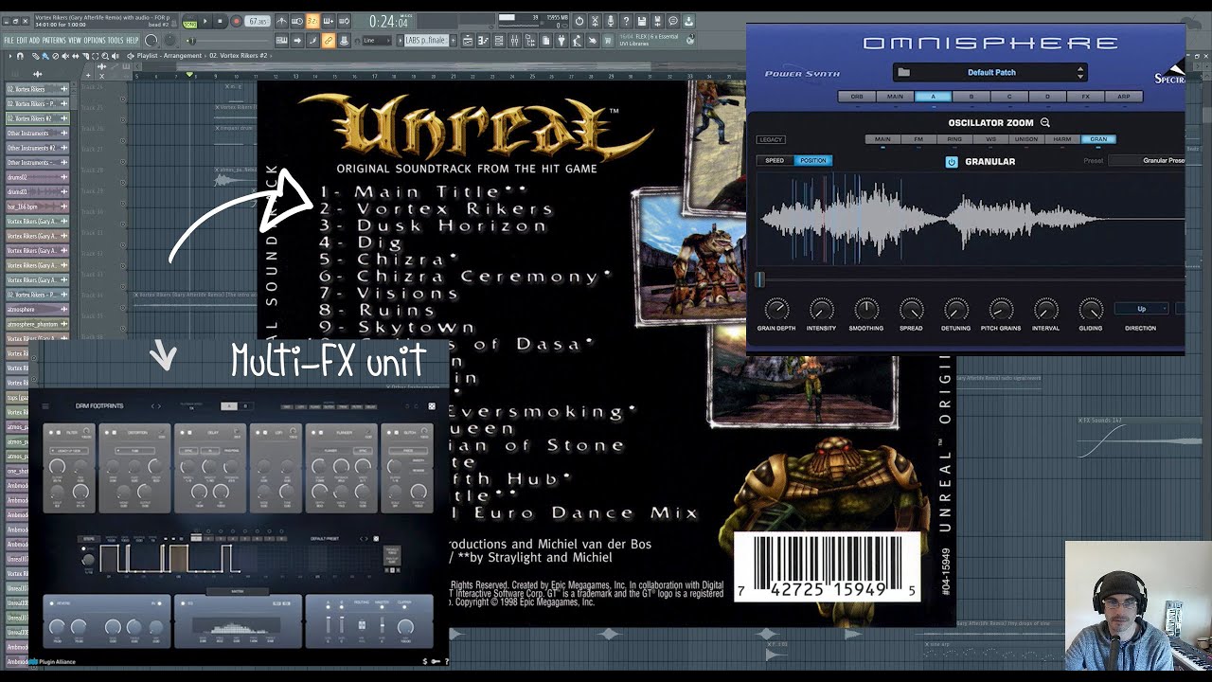Select the UNISON oscillator tab

(x=1026, y=139)
